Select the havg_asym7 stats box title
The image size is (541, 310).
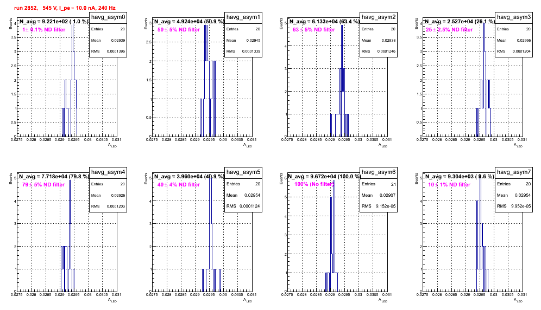(x=514, y=172)
